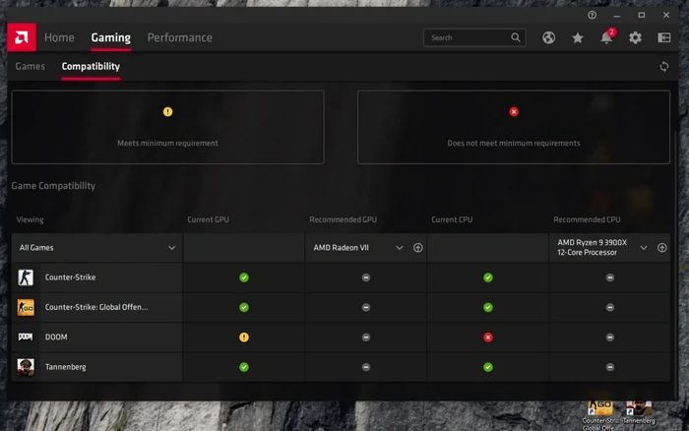This screenshot has width=689, height=431.
Task: Click upgrade arrow icon beside Ryzen 9 3900X
Action: click(x=661, y=248)
